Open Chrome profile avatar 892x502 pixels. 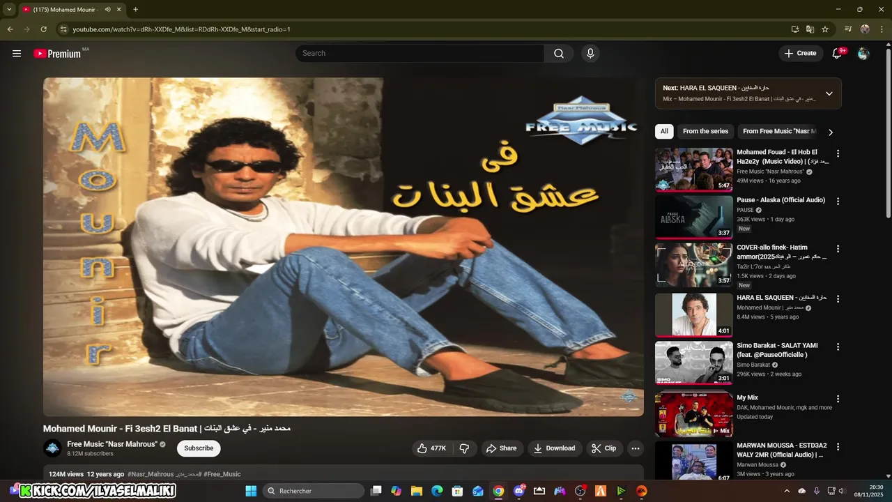tap(865, 29)
